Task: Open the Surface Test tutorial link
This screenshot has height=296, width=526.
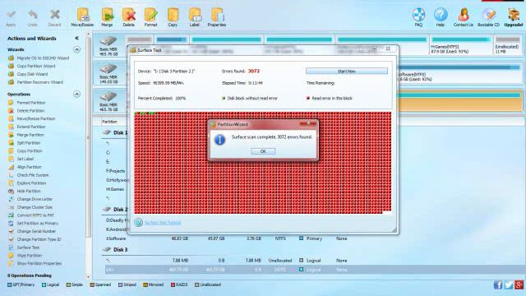Action: point(163,223)
